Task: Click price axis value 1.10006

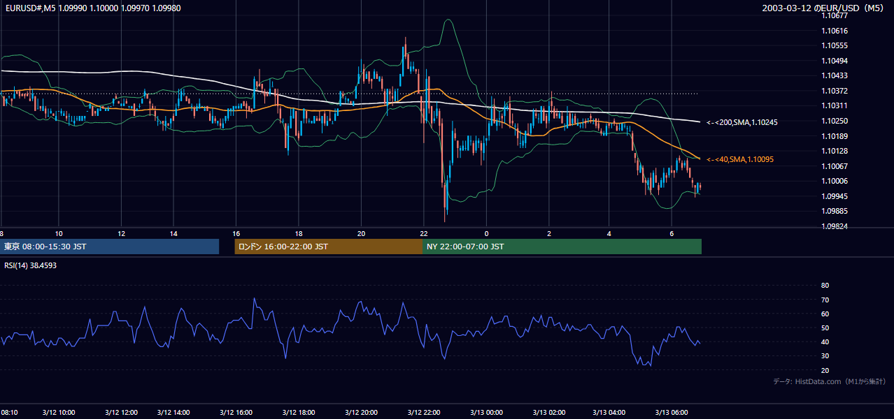Action: [x=834, y=181]
